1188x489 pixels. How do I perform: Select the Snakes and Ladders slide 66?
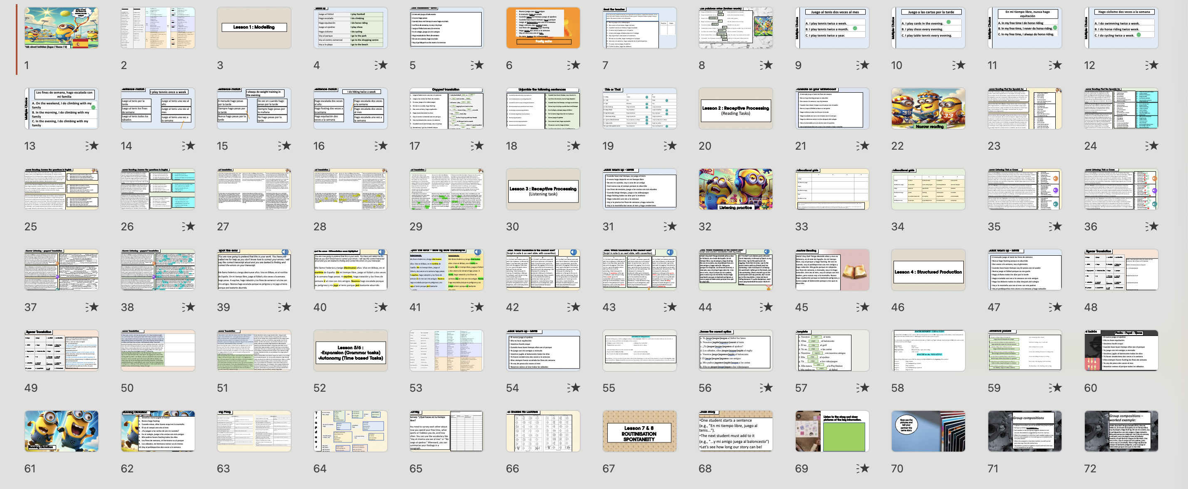pyautogui.click(x=543, y=431)
